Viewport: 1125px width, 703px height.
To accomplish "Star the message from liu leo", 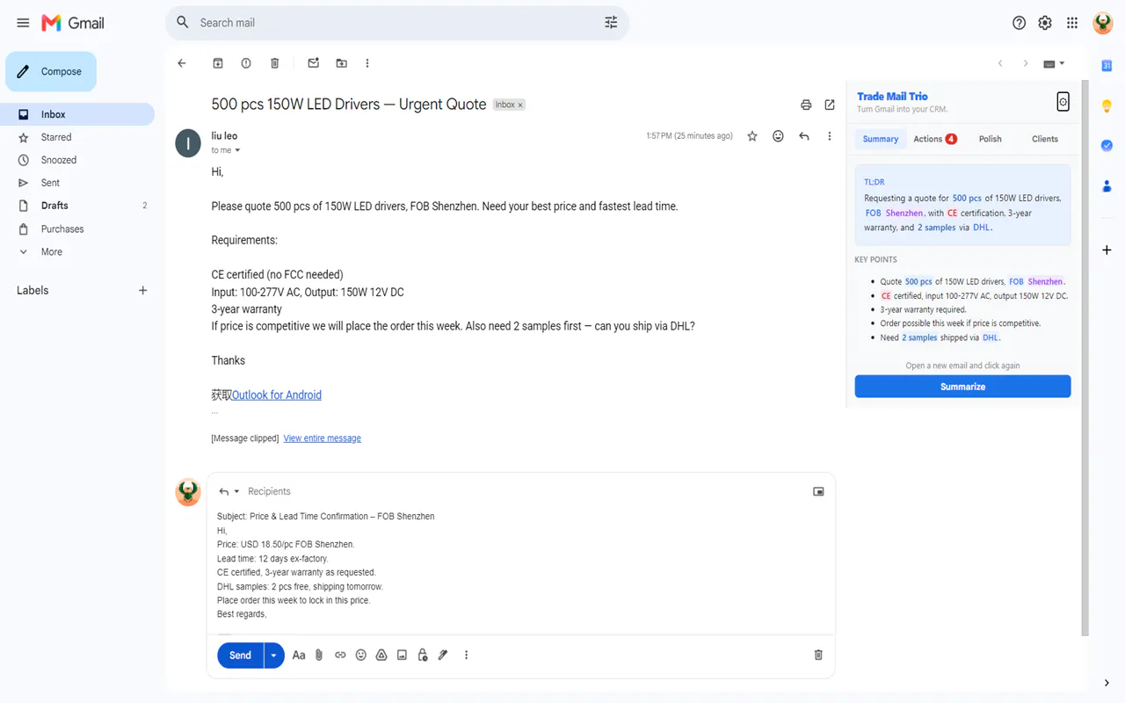I will 752,136.
